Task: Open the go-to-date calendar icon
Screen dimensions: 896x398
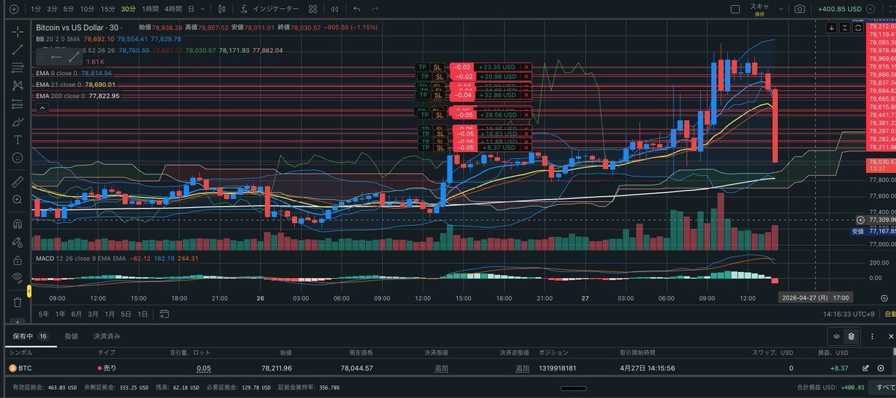Action: click(x=164, y=314)
